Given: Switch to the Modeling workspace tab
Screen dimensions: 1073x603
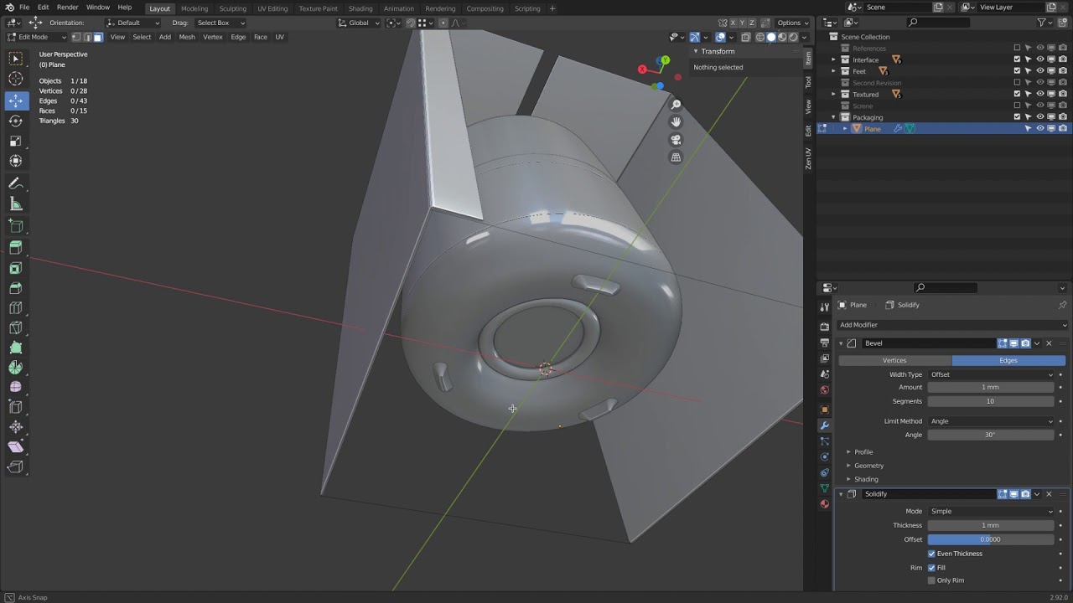Looking at the screenshot, I should [194, 8].
